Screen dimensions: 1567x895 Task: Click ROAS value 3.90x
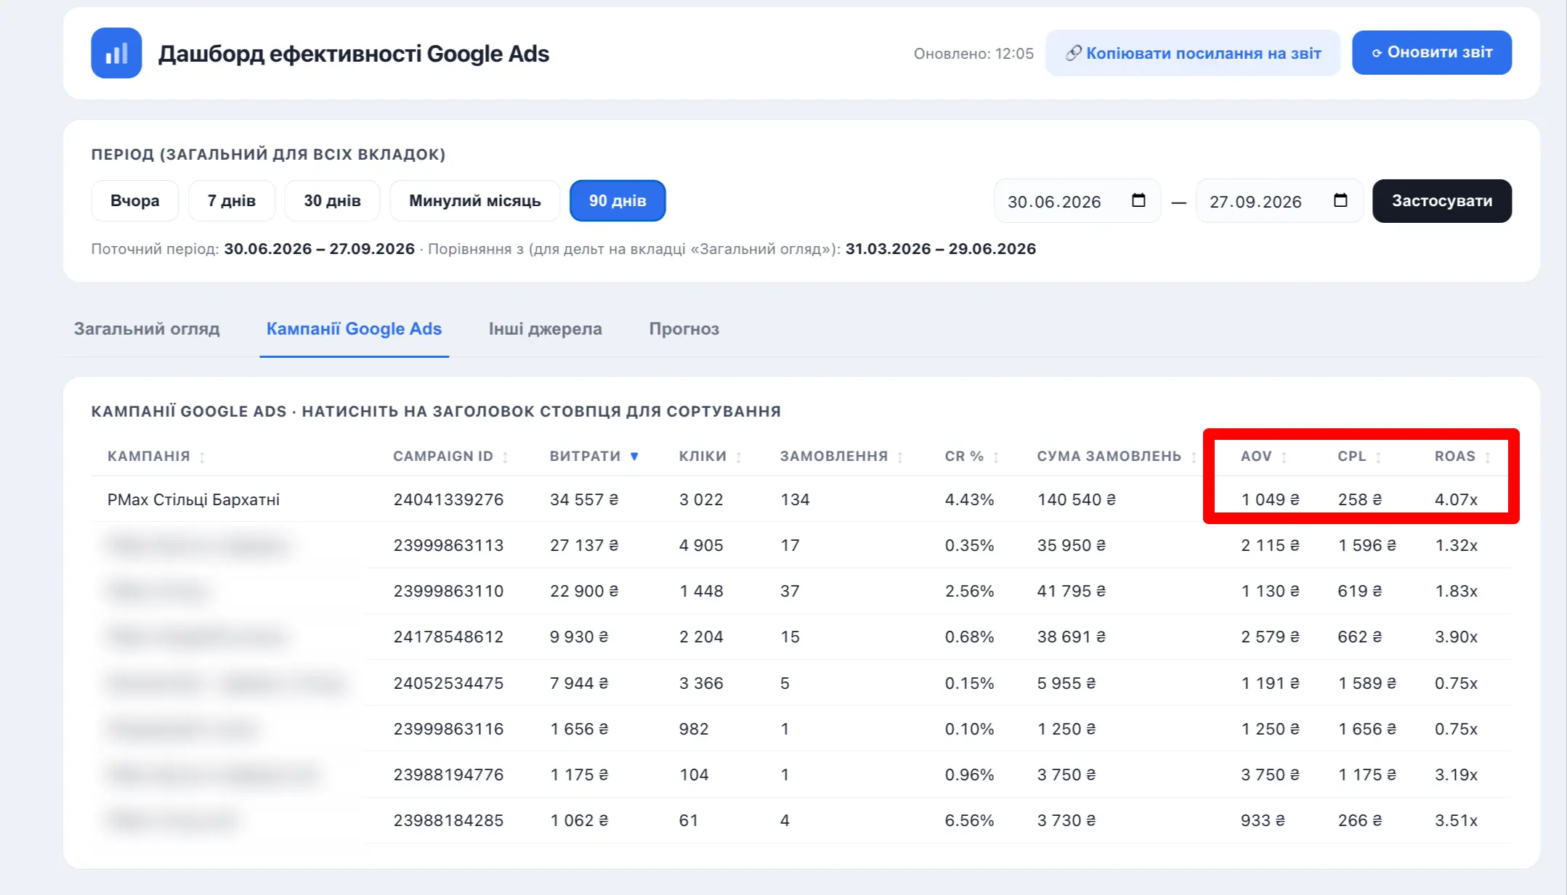(1456, 637)
